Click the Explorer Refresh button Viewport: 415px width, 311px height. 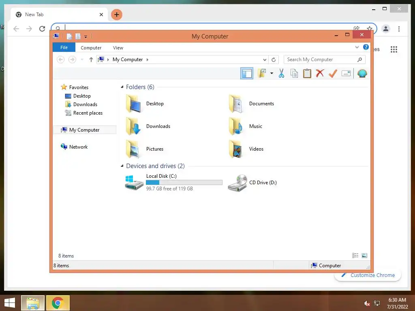274,60
